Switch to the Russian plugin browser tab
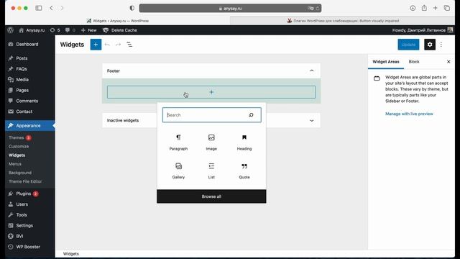 coord(342,21)
